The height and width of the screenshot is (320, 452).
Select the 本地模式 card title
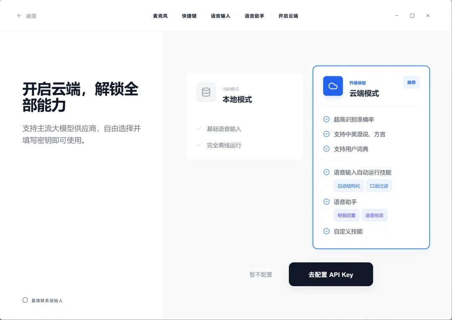237,99
